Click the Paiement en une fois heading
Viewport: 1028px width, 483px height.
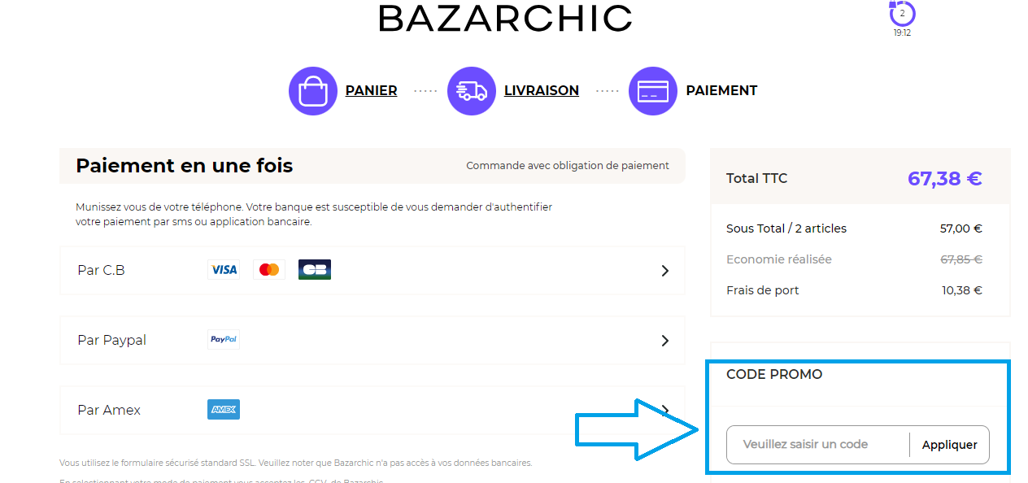click(185, 166)
